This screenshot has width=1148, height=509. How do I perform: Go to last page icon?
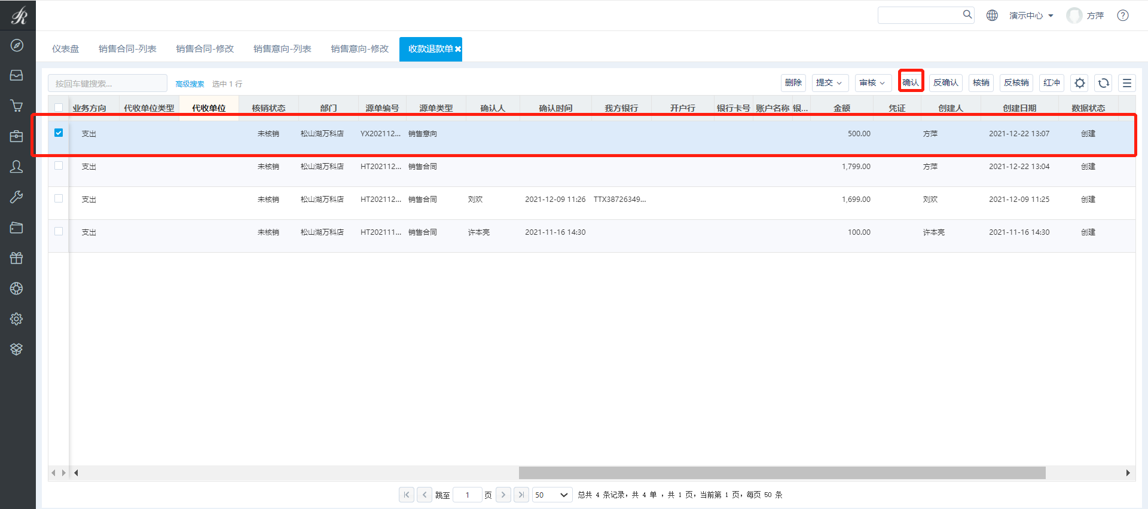pyautogui.click(x=521, y=495)
